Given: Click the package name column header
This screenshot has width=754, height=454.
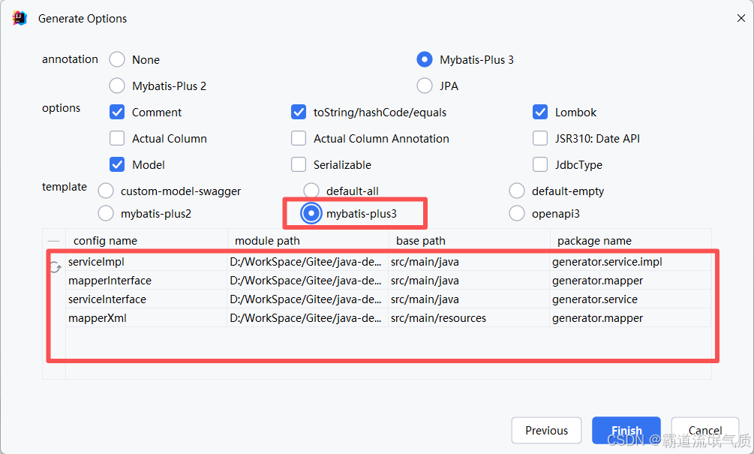Looking at the screenshot, I should [630, 241].
